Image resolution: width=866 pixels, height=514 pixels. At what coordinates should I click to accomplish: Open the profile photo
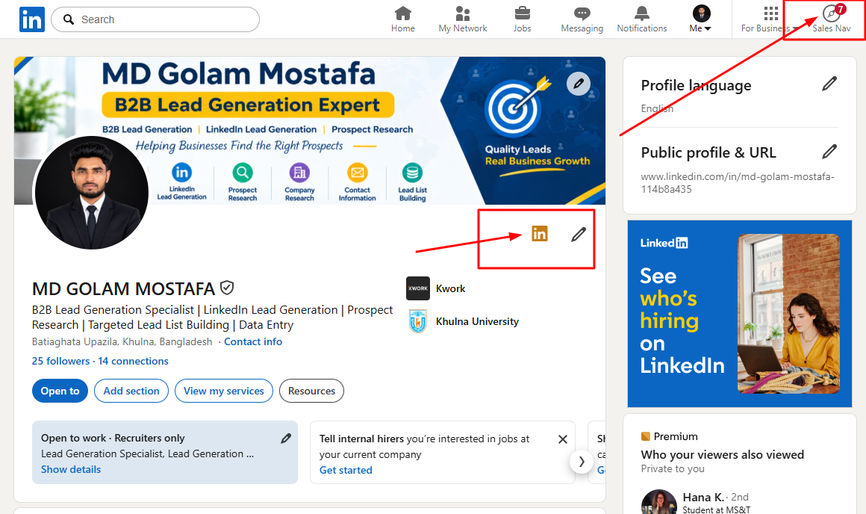[x=92, y=193]
